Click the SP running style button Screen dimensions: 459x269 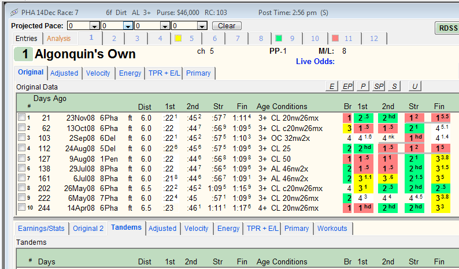click(x=379, y=86)
